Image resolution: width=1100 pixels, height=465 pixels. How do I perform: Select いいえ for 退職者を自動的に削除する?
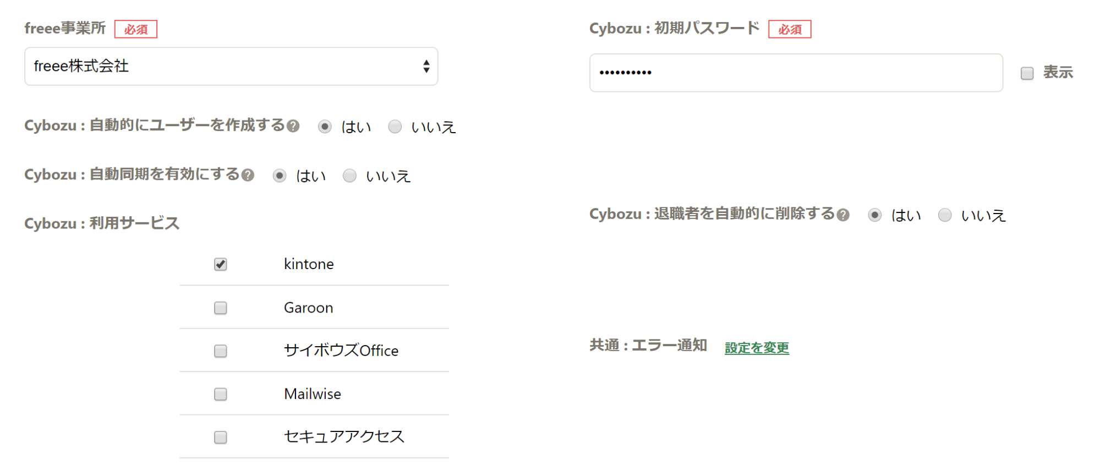click(944, 215)
